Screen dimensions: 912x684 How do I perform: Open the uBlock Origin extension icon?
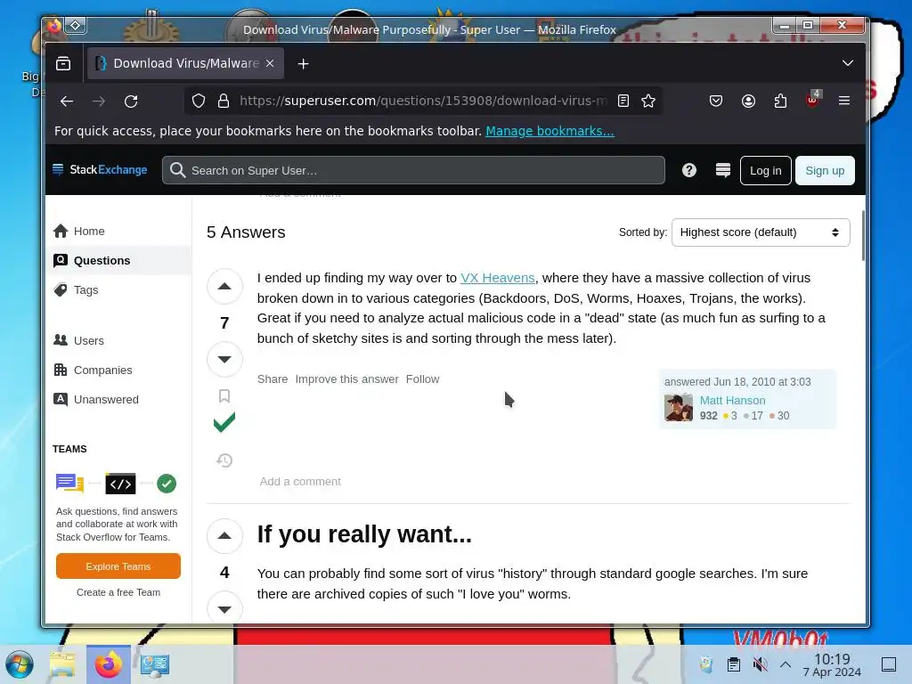point(812,100)
